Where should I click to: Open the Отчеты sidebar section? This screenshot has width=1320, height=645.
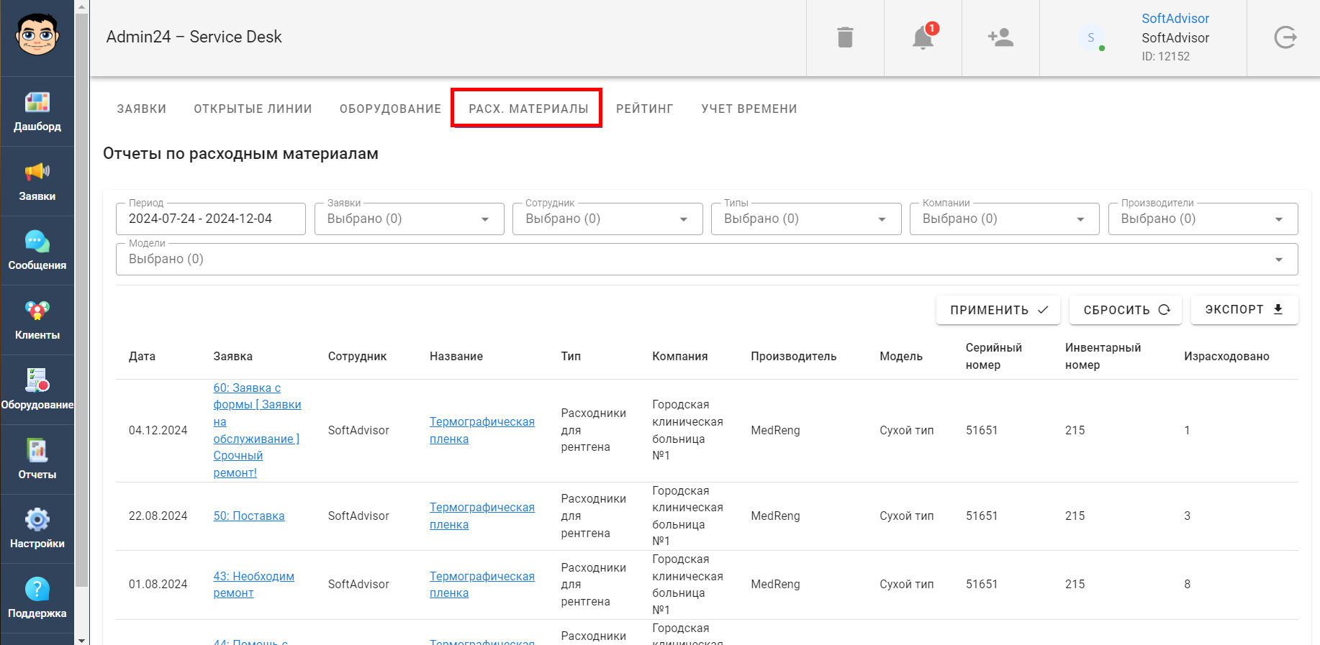pos(37,459)
